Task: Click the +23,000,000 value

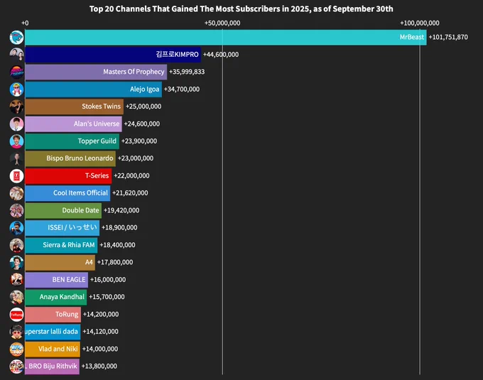Action: click(136, 158)
